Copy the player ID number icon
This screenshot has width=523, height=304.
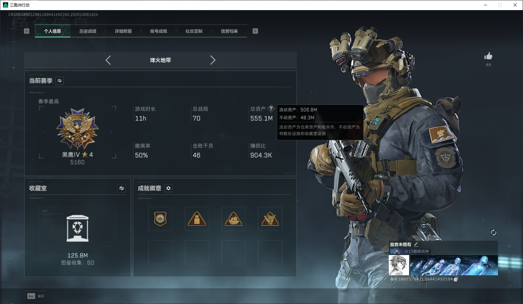(x=456, y=279)
